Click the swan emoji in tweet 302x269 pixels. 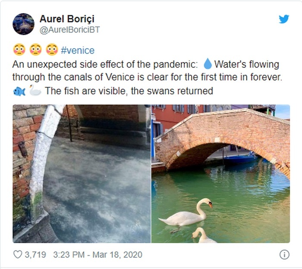tap(35, 90)
